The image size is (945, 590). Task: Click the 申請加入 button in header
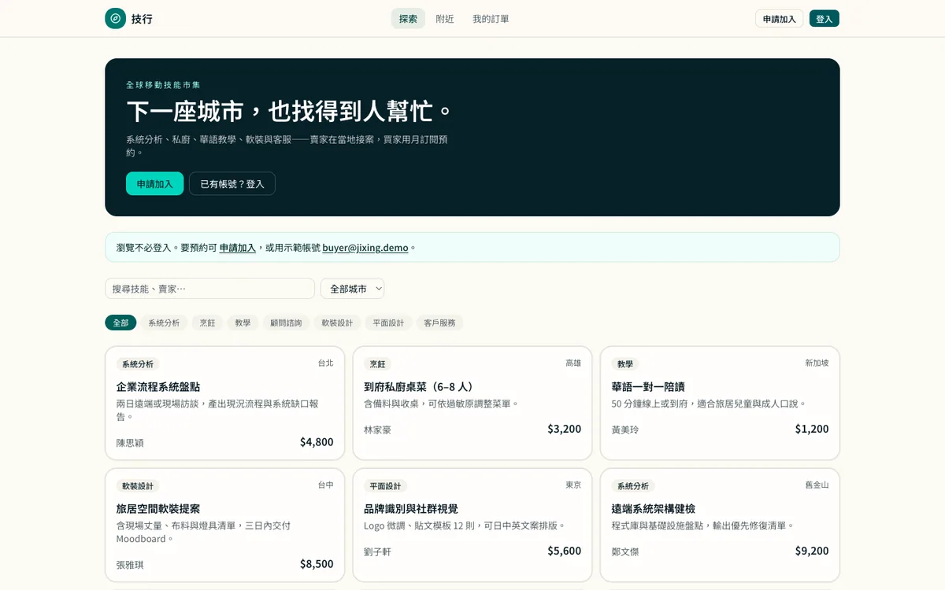click(780, 19)
